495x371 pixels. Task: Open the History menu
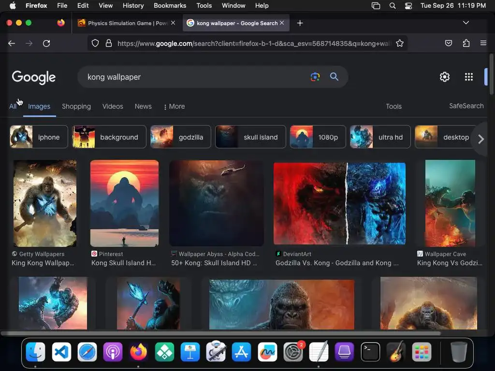(133, 6)
